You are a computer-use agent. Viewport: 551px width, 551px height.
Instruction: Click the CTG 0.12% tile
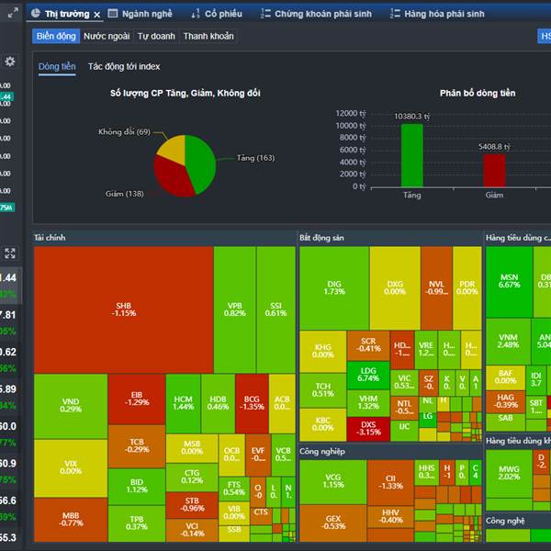tap(192, 478)
